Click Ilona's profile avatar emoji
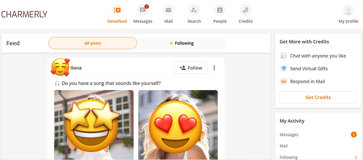 [60, 68]
